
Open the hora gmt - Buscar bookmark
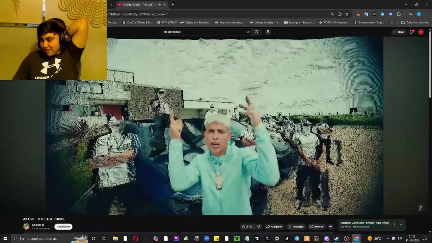tap(299, 23)
